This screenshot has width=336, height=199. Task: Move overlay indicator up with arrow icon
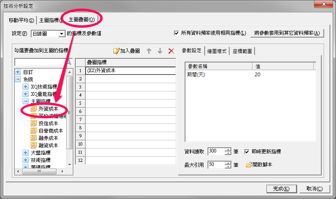149,51
